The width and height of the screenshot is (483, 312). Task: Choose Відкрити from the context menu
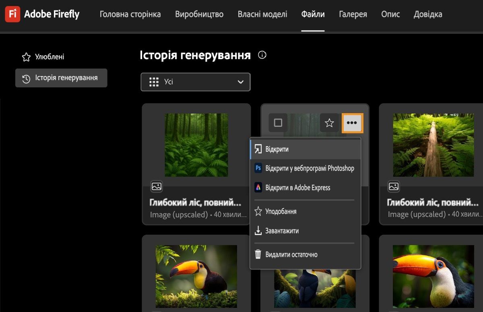(x=305, y=149)
